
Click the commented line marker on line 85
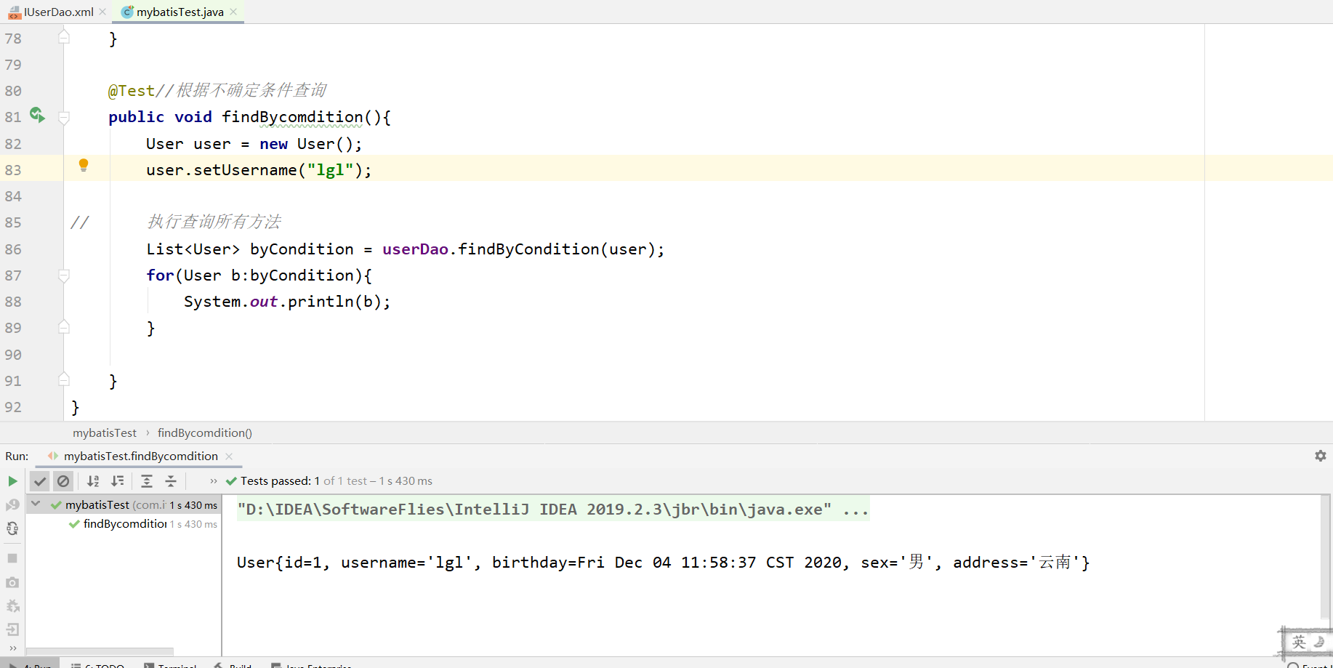pyautogui.click(x=79, y=222)
